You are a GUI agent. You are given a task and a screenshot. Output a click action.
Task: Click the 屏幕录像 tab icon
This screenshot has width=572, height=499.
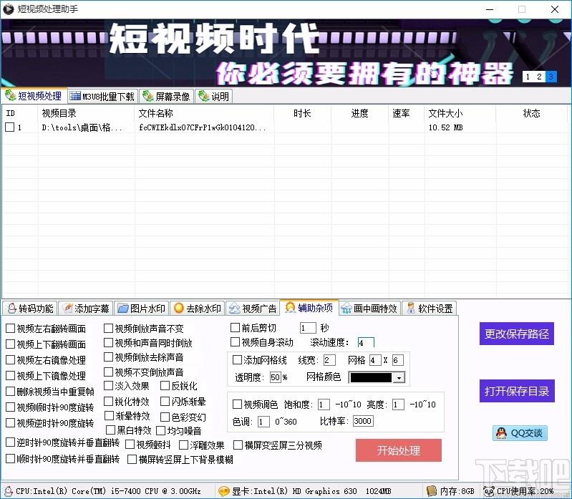pos(147,96)
